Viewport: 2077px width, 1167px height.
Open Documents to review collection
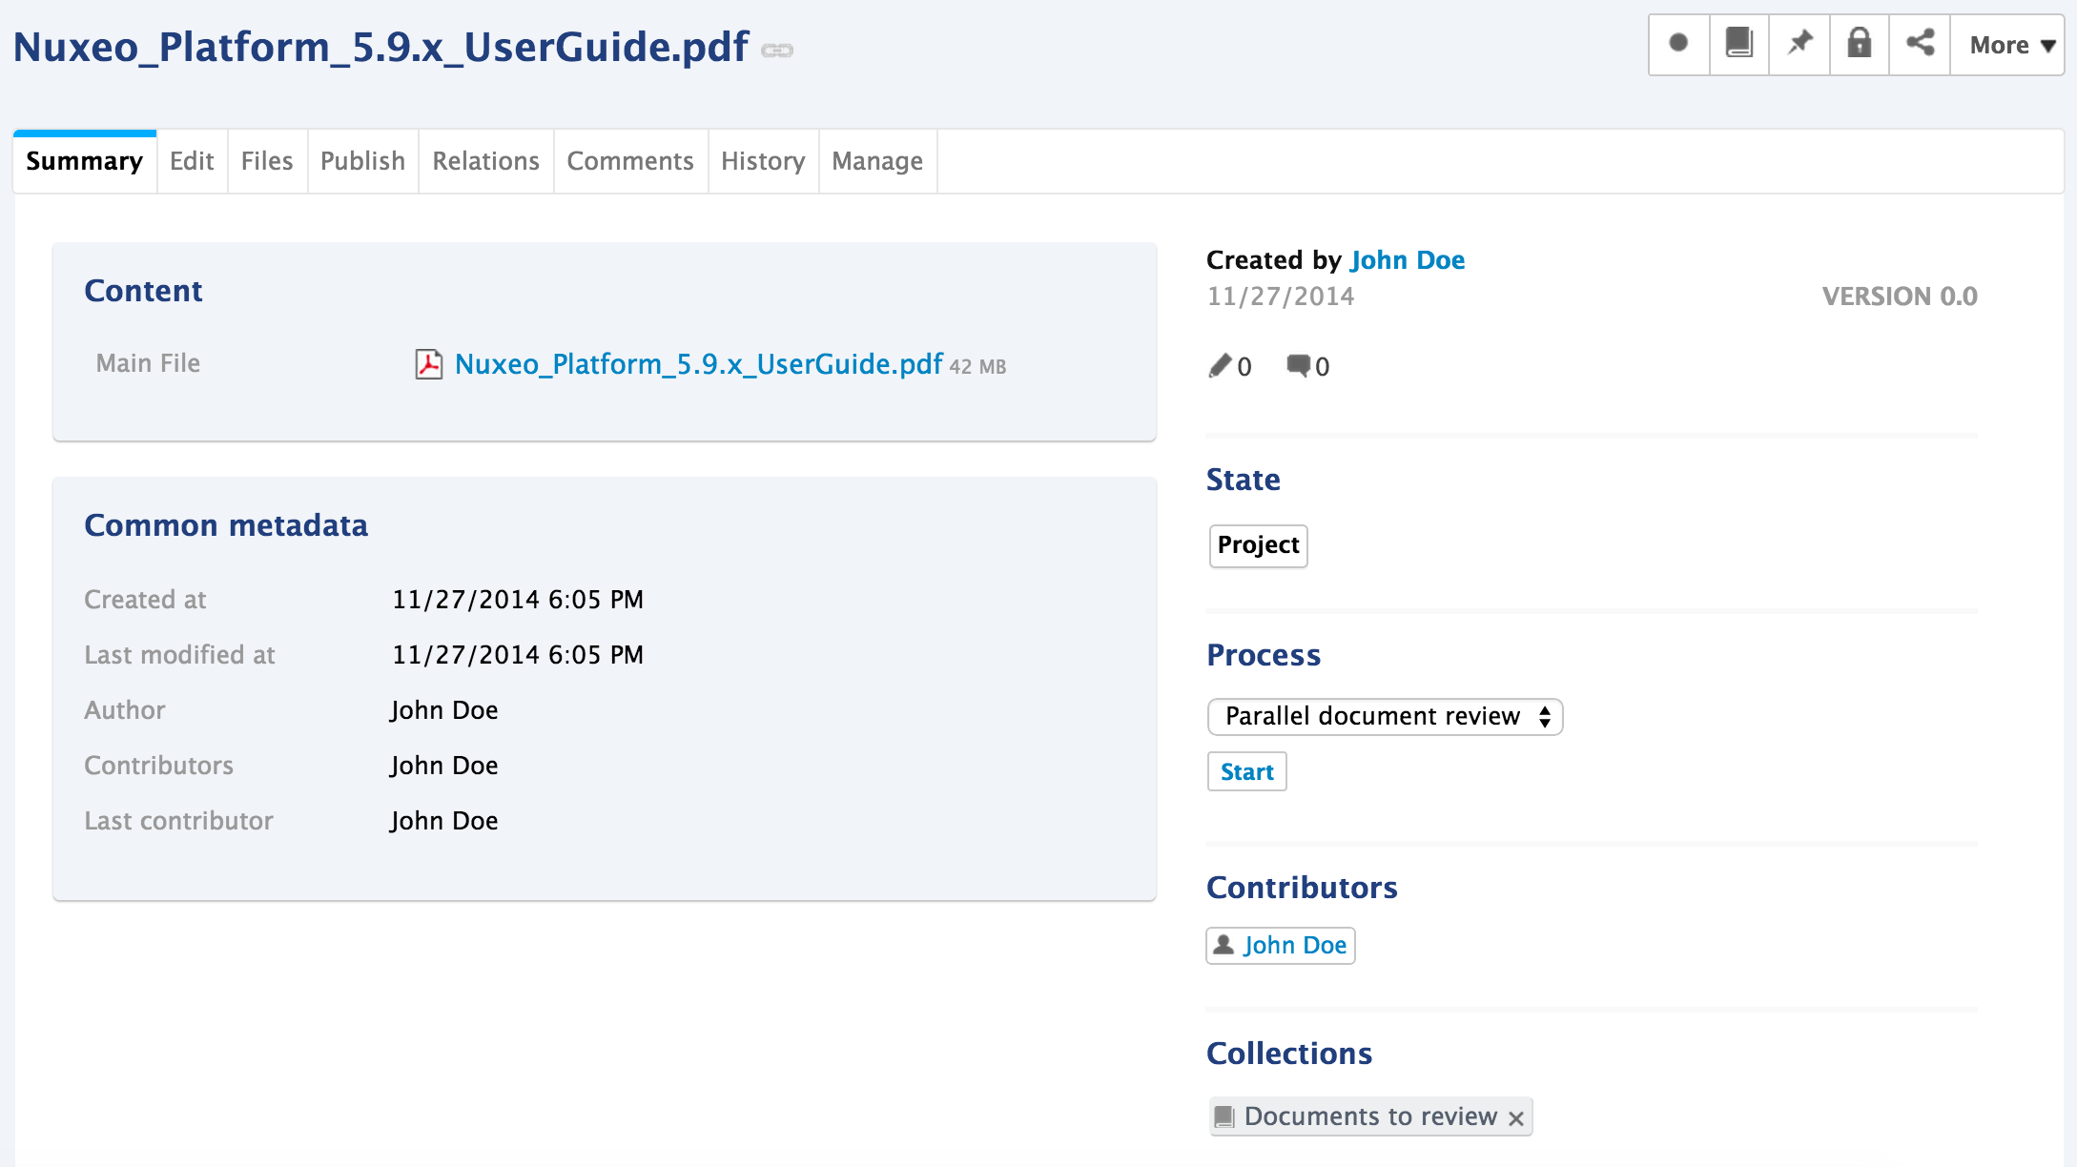click(x=1370, y=1116)
